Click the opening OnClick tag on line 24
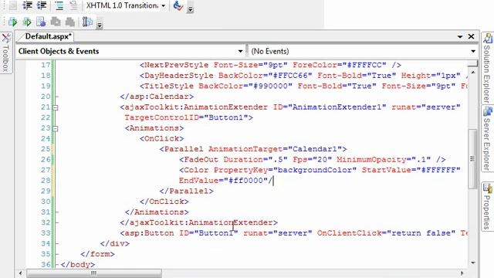The width and height of the screenshot is (494, 278). coord(161,139)
